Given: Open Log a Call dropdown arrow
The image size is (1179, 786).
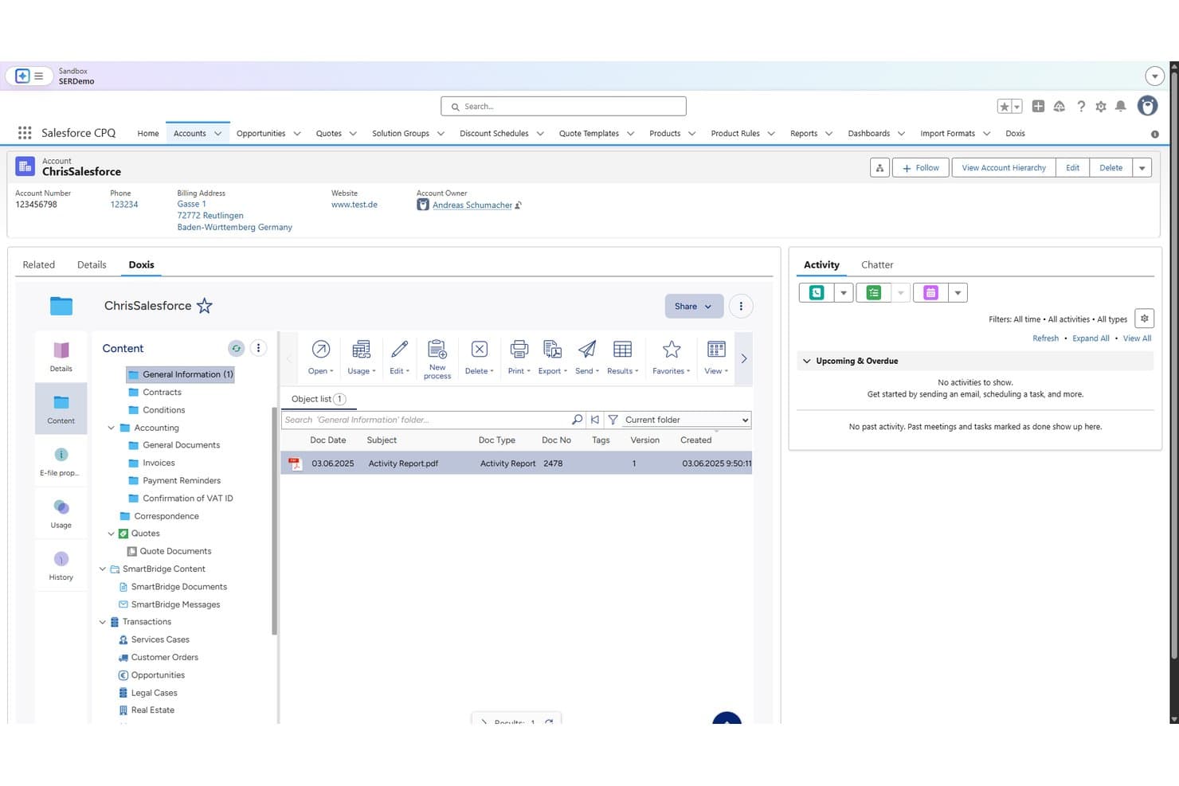Looking at the screenshot, I should pyautogui.click(x=844, y=293).
